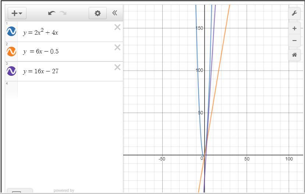The width and height of the screenshot is (305, 194).
Task: Edit the expression y = 16x − 27
Action: (41, 71)
